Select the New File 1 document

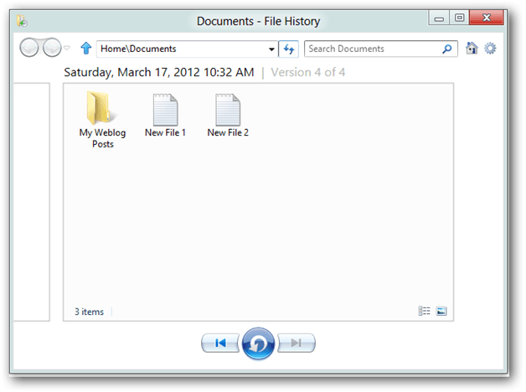165,116
